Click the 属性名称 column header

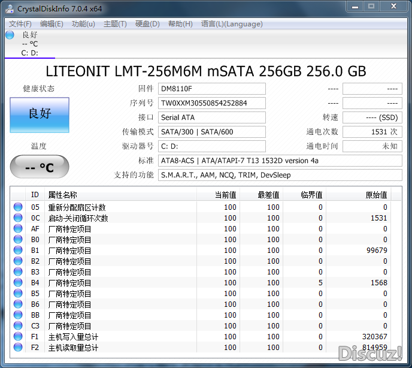point(120,195)
